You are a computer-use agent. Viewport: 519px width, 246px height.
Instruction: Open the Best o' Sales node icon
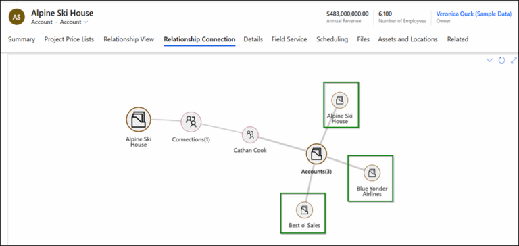click(x=305, y=210)
